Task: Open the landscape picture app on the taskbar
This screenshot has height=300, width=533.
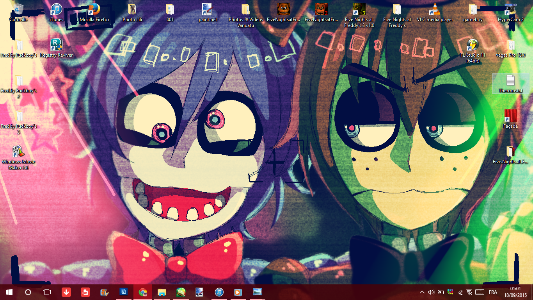Action: (257, 292)
